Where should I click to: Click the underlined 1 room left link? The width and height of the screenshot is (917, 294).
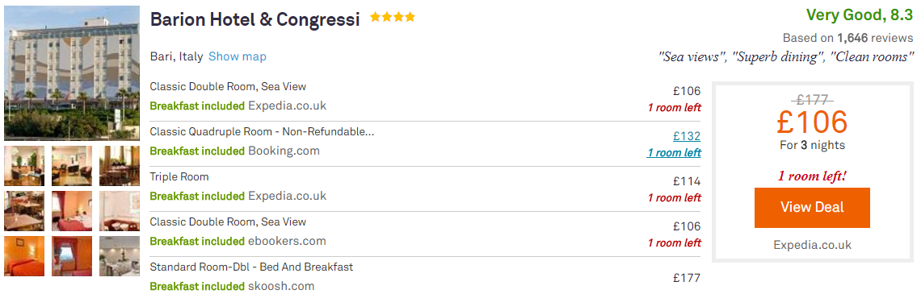[674, 153]
